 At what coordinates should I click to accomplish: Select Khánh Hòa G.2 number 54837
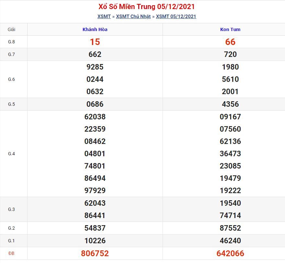point(95,228)
